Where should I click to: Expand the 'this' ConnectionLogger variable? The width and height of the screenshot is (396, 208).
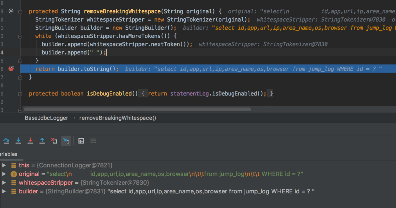point(4,165)
